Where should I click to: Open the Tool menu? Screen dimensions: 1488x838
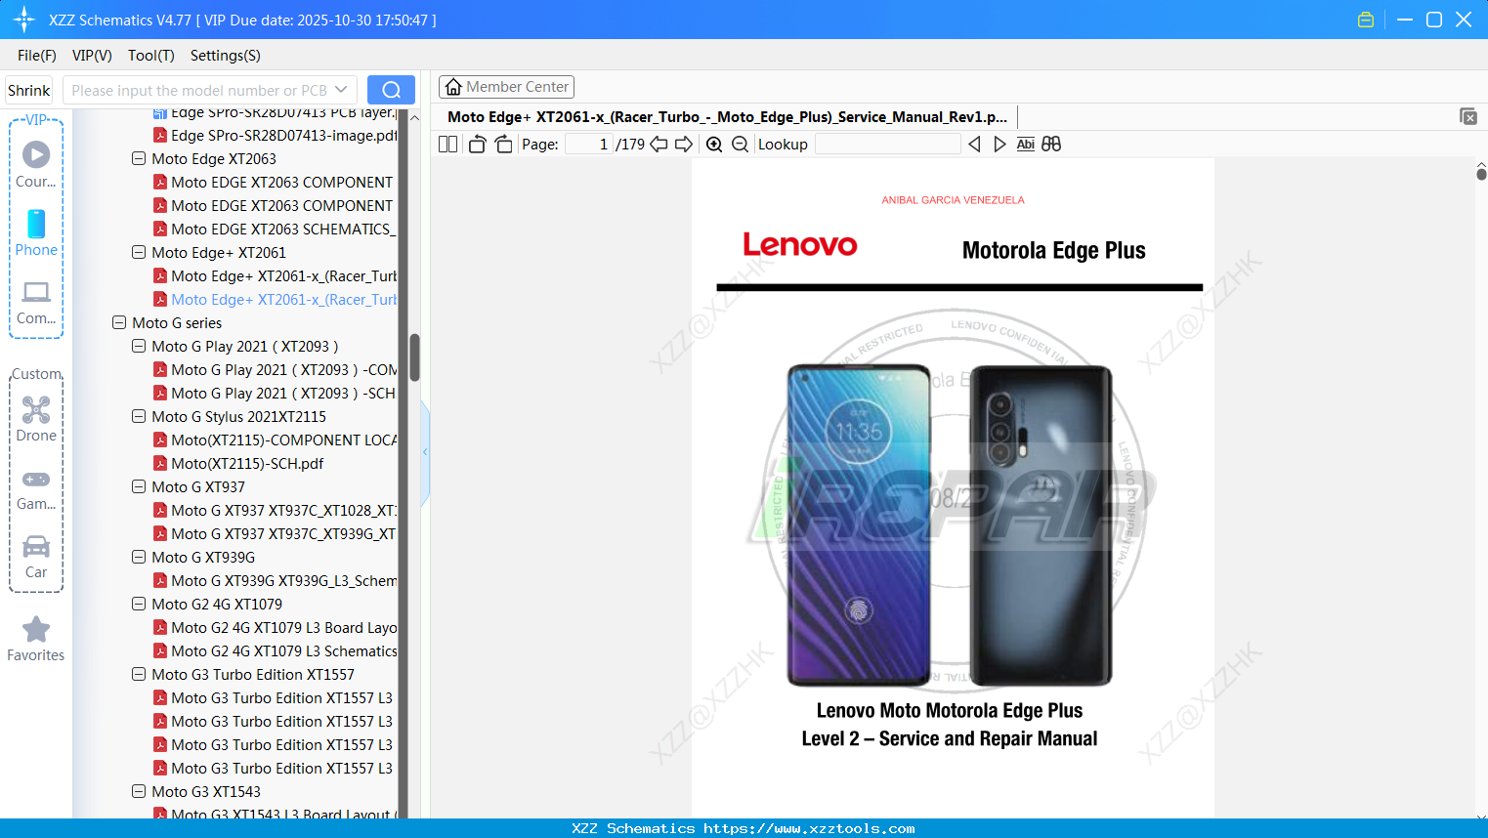[x=150, y=56]
